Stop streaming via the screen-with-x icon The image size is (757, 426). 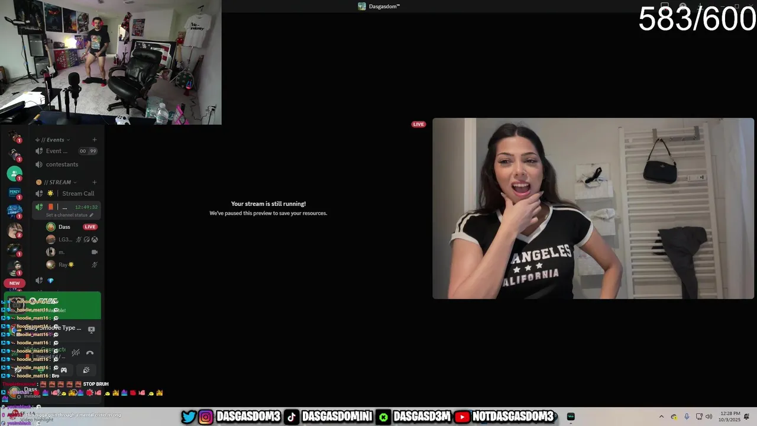click(91, 330)
